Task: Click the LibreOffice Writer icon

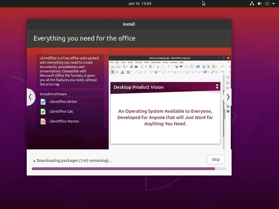Action: point(43,102)
